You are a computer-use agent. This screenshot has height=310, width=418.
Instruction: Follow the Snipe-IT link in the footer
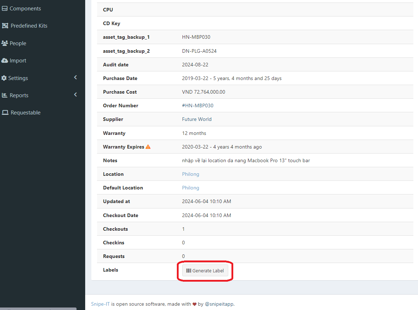[100, 304]
